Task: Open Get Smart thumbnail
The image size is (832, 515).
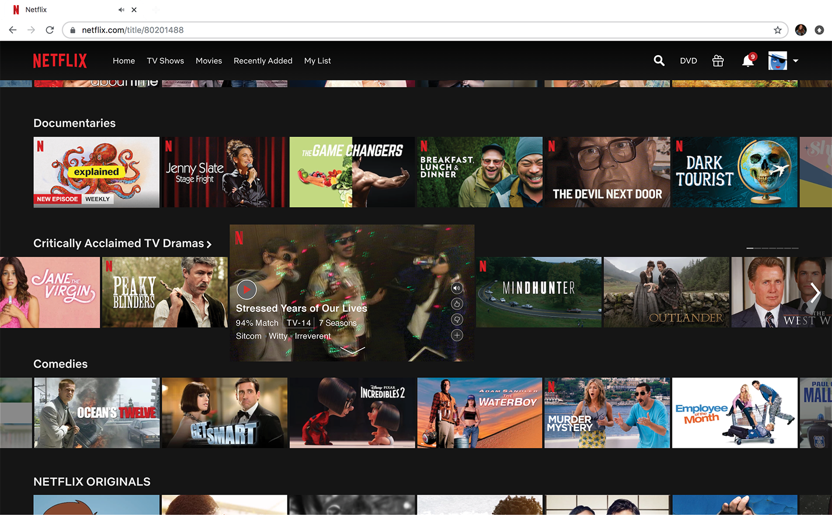Action: point(224,413)
